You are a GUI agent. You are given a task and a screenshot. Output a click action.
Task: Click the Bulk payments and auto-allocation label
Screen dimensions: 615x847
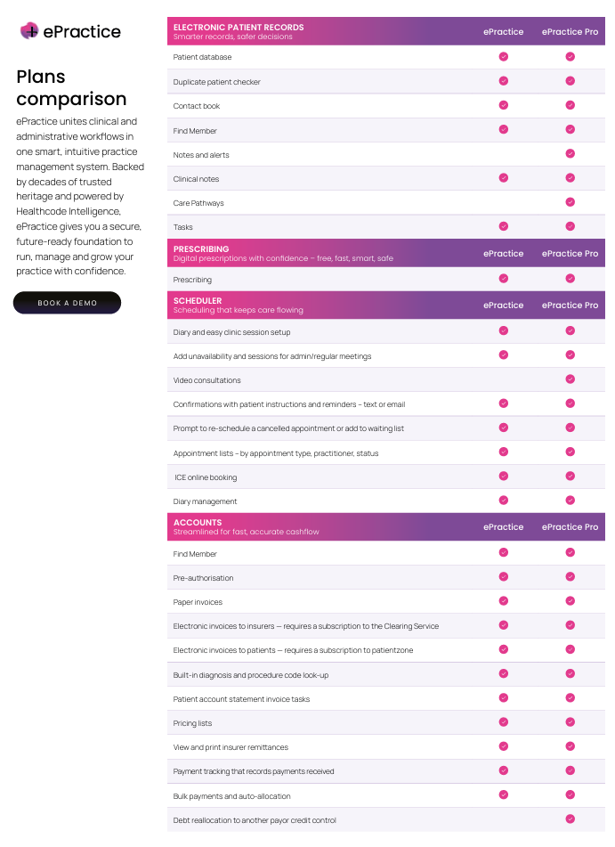pyautogui.click(x=231, y=796)
